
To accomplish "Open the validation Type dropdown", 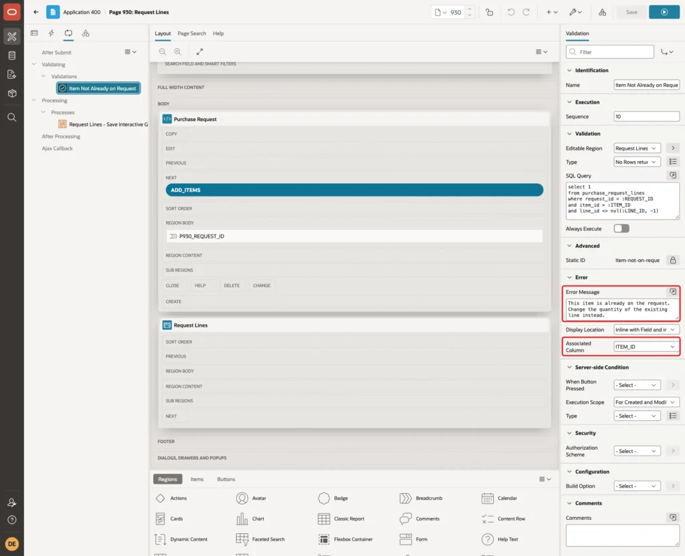I will 637,162.
